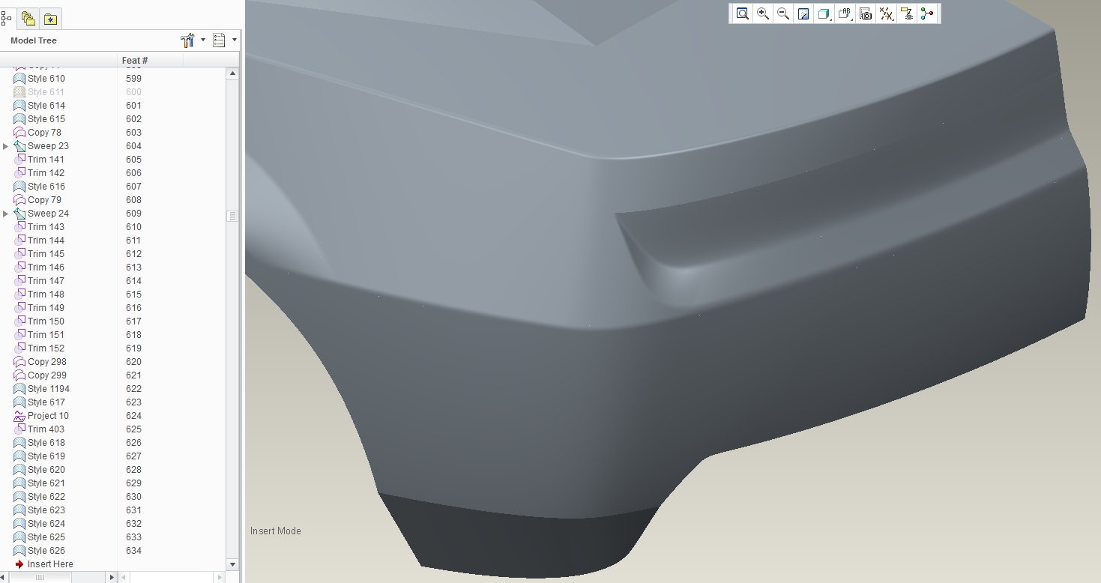Click the Trim 403 feature icon
Image resolution: width=1101 pixels, height=583 pixels.
tap(19, 429)
